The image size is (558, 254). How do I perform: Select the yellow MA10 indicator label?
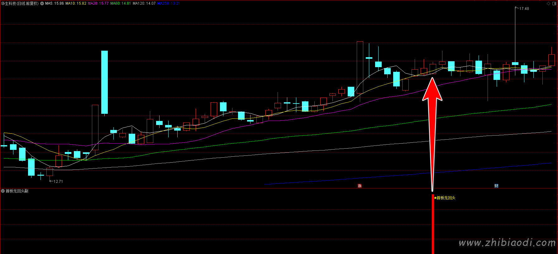click(76, 3)
